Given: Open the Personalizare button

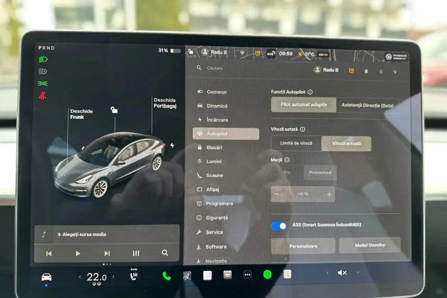Looking at the screenshot, I should point(303,246).
